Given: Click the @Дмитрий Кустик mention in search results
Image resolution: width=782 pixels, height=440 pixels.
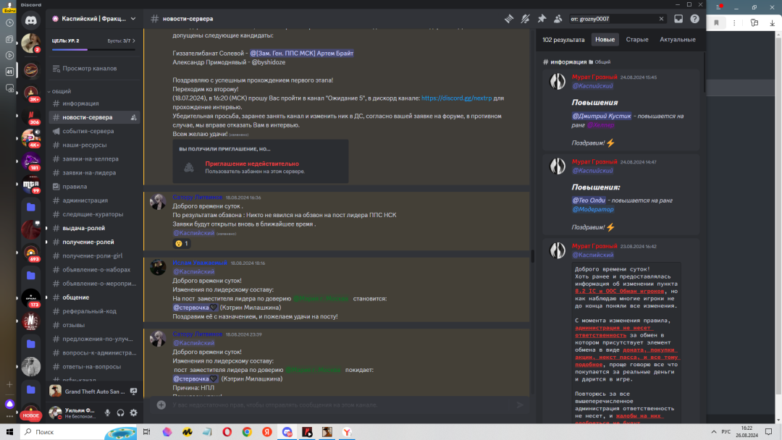Looking at the screenshot, I should 602,116.
